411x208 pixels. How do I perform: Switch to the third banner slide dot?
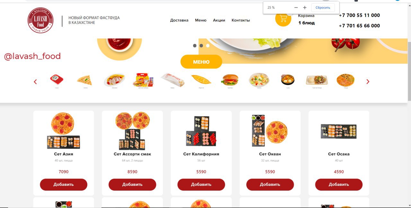(x=208, y=46)
